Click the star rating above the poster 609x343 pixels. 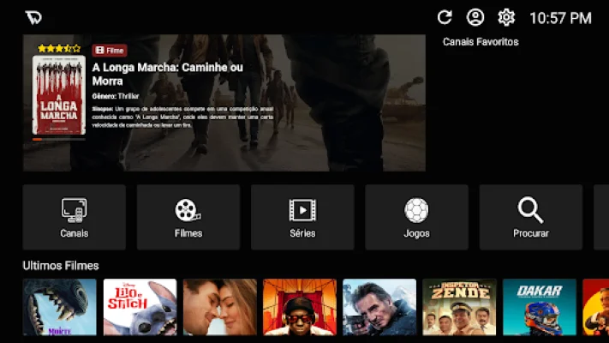point(58,48)
